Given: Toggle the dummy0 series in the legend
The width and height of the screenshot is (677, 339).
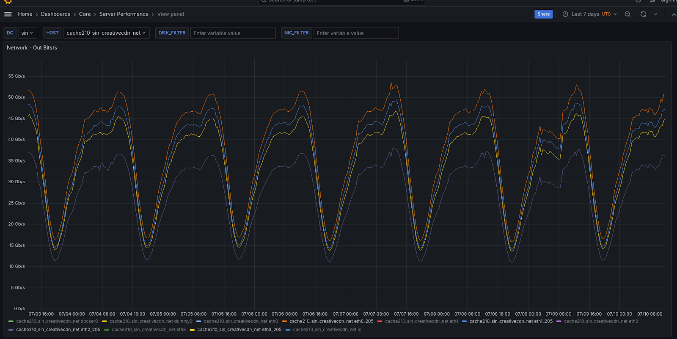Looking at the screenshot, I should point(151,321).
